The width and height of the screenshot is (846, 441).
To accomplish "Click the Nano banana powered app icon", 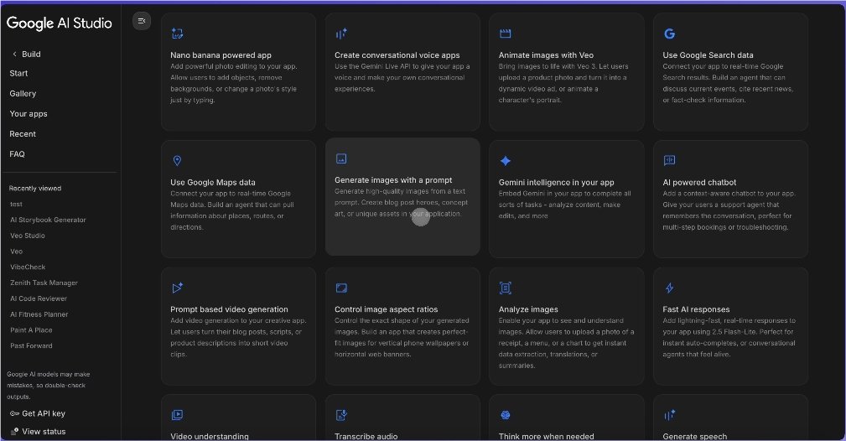I will (x=177, y=34).
